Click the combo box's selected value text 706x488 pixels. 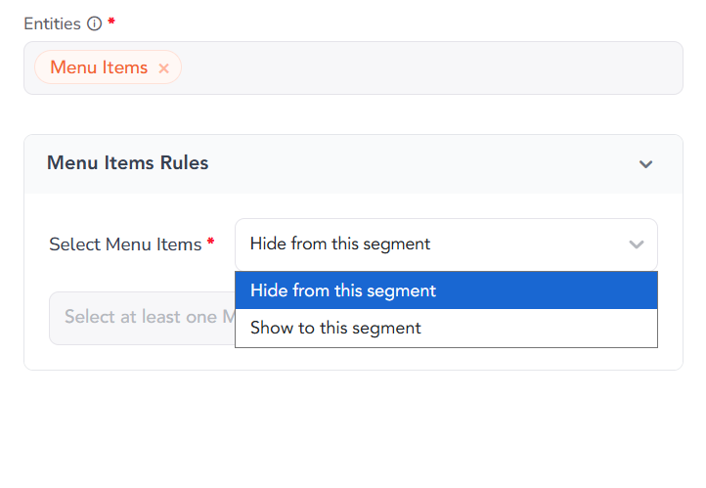point(339,244)
